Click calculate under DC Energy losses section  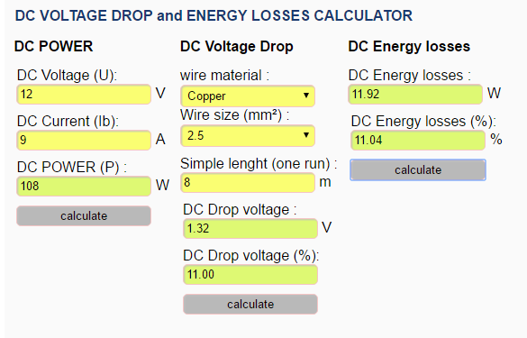pyautogui.click(x=418, y=169)
